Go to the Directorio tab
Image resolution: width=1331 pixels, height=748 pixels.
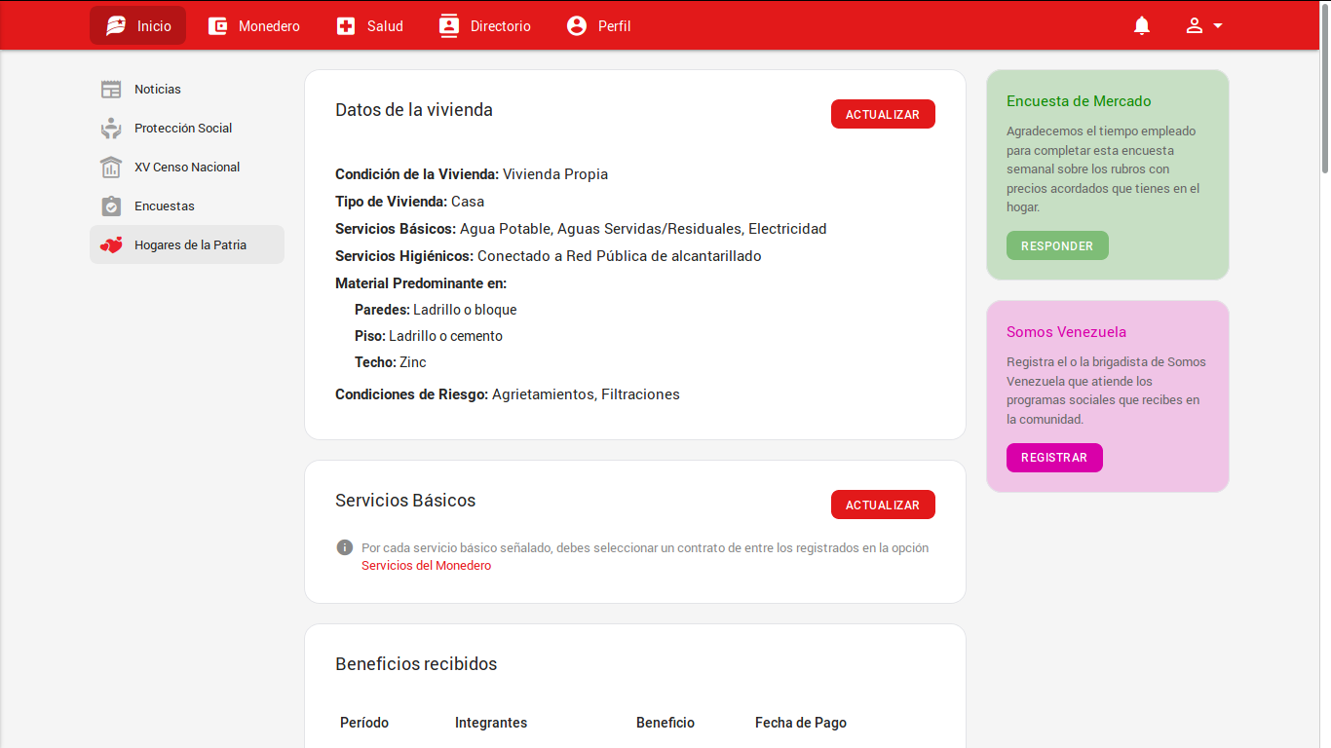(485, 26)
